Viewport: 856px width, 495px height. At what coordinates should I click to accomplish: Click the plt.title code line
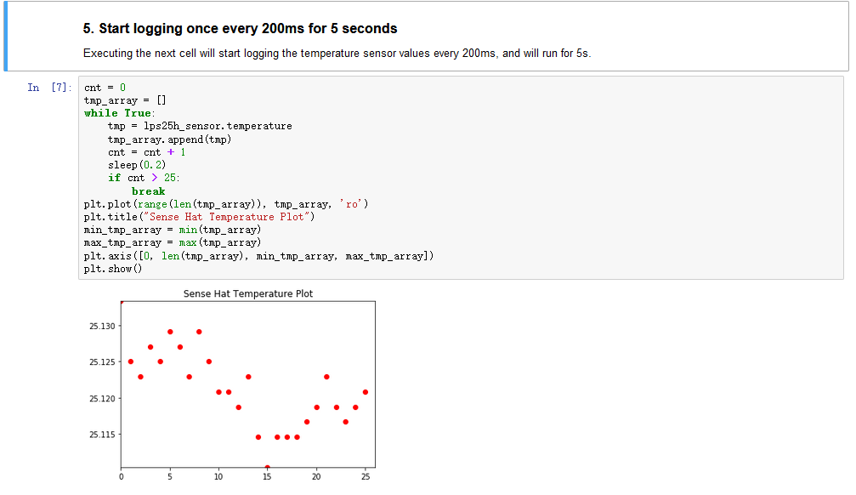tap(199, 217)
